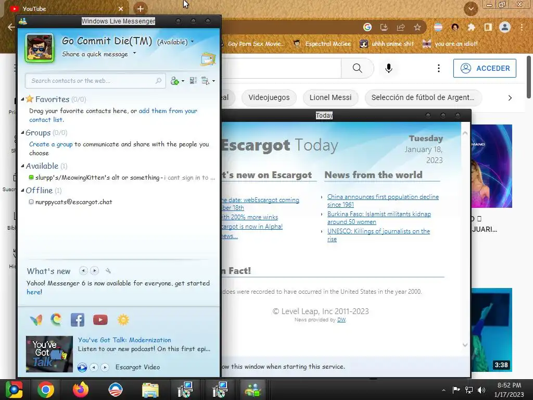Viewport: 533px width, 400px height.
Task: Select the Lionel Messi chip
Action: pos(331,97)
